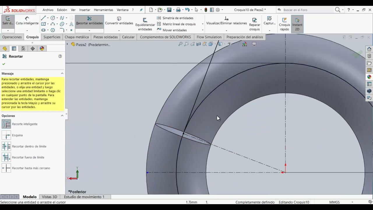
Task: Open the Insertar menu
Action: pyautogui.click(x=85, y=10)
